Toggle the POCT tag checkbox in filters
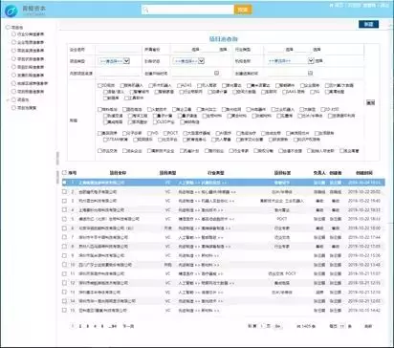This screenshot has width=394, height=348. pyautogui.click(x=165, y=133)
